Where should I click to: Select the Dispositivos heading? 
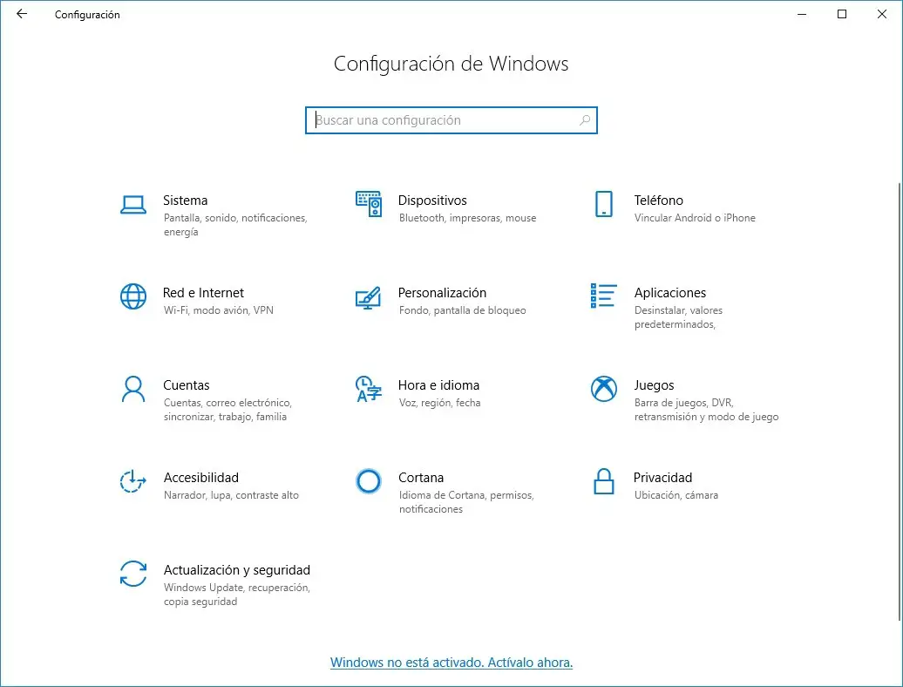point(432,201)
